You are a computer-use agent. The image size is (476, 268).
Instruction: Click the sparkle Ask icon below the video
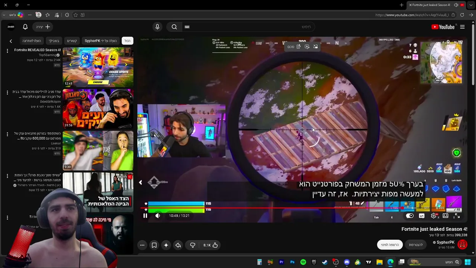coord(166,245)
